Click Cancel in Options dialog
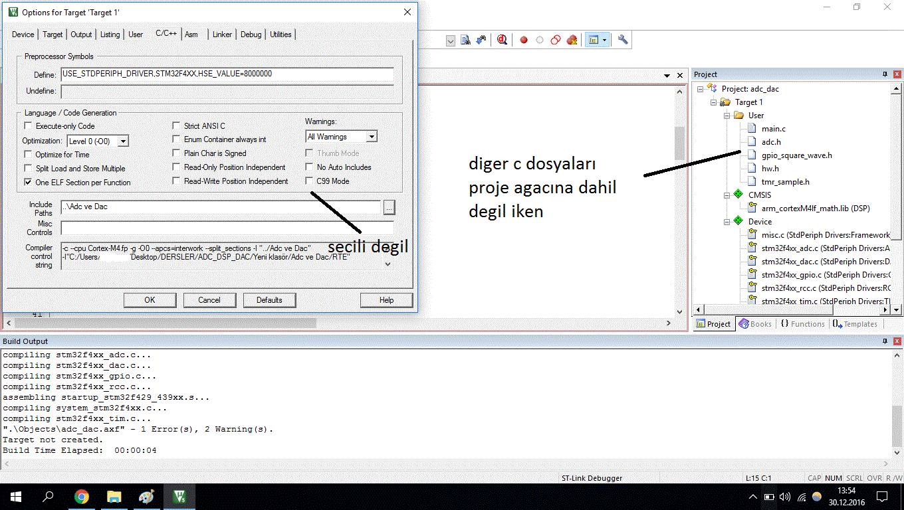904x510 pixels. click(x=209, y=300)
